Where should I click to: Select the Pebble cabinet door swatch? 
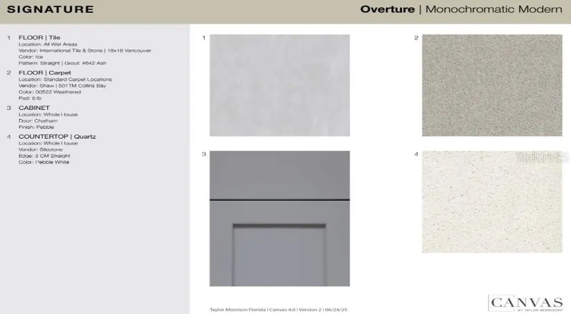coord(279,219)
